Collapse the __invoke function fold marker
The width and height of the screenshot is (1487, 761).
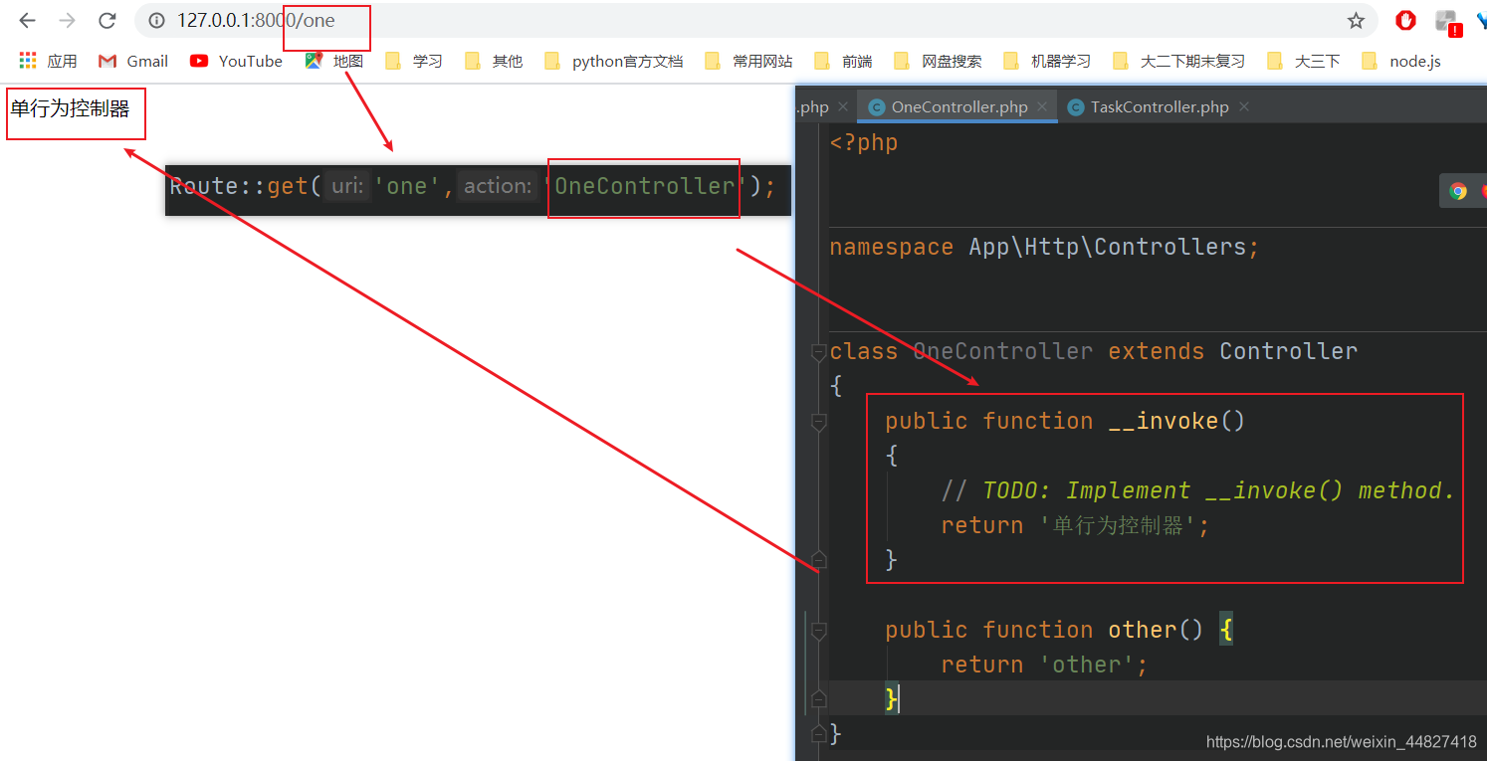point(818,423)
